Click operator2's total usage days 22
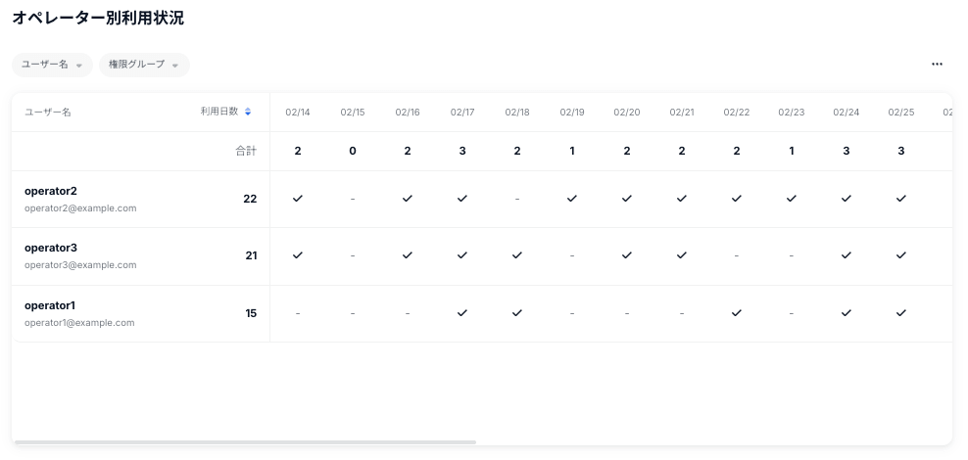 pos(250,199)
